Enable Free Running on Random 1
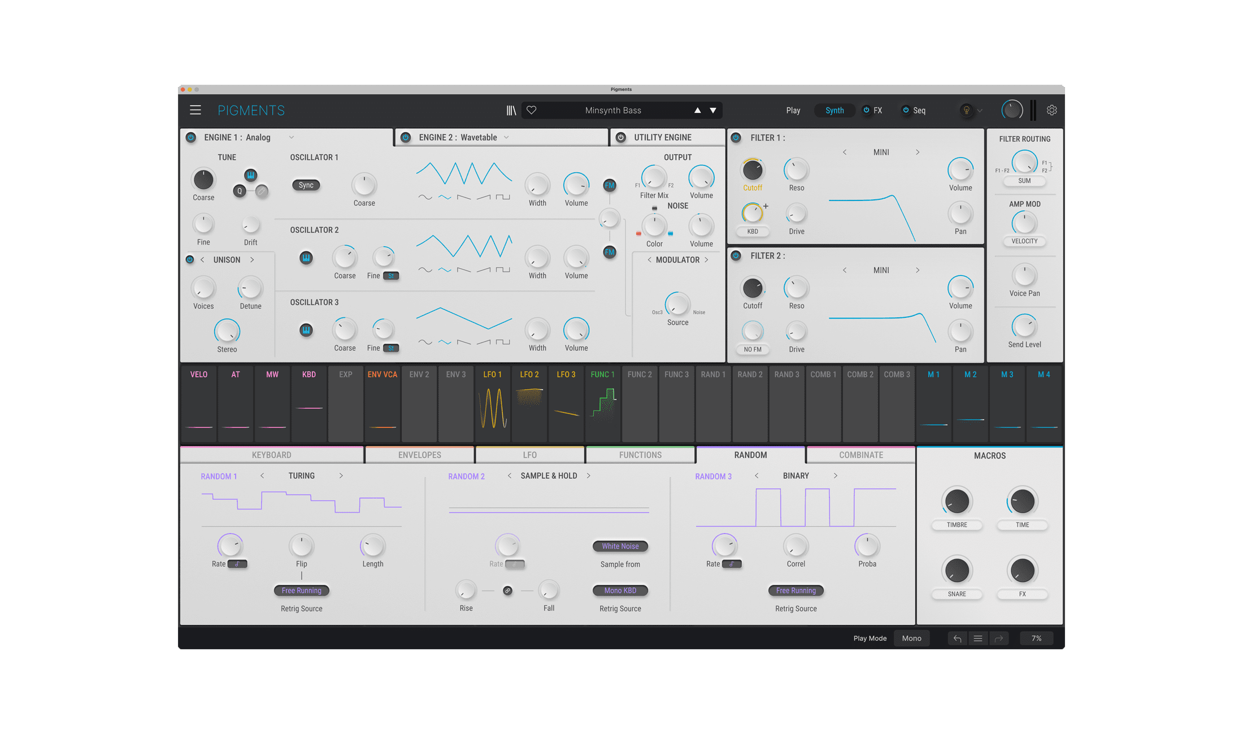 301,591
